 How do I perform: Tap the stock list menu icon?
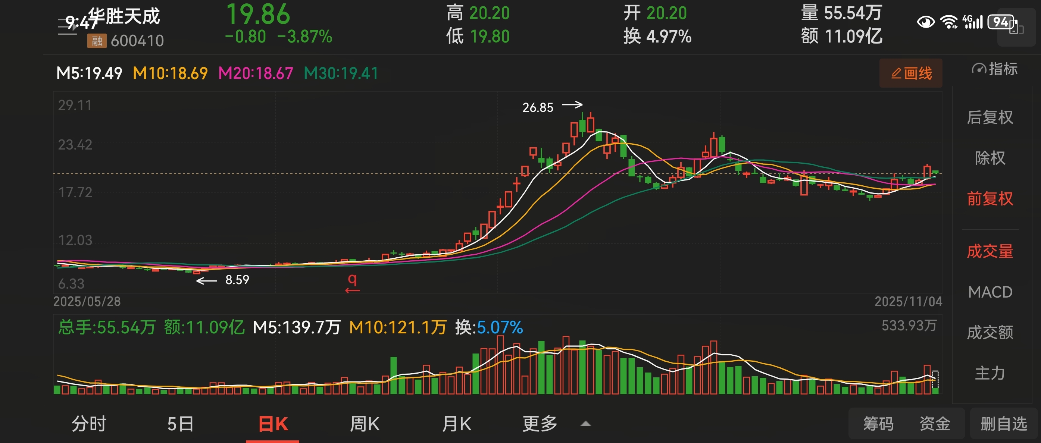coord(67,26)
